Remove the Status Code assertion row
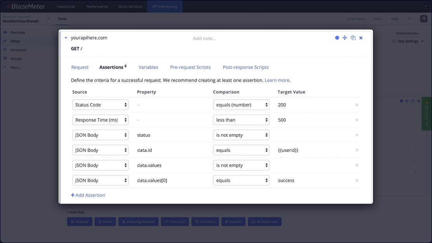The height and width of the screenshot is (243, 432). 357,105
